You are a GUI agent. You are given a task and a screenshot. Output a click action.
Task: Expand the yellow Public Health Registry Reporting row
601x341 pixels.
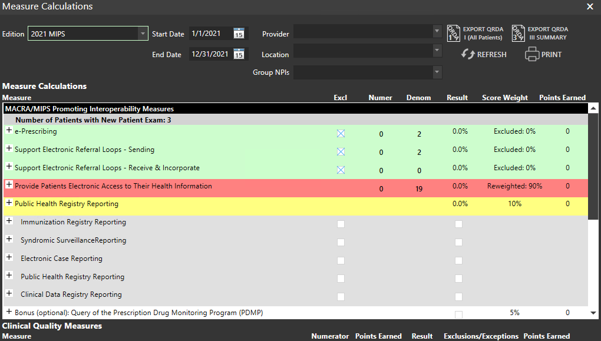[x=9, y=203]
